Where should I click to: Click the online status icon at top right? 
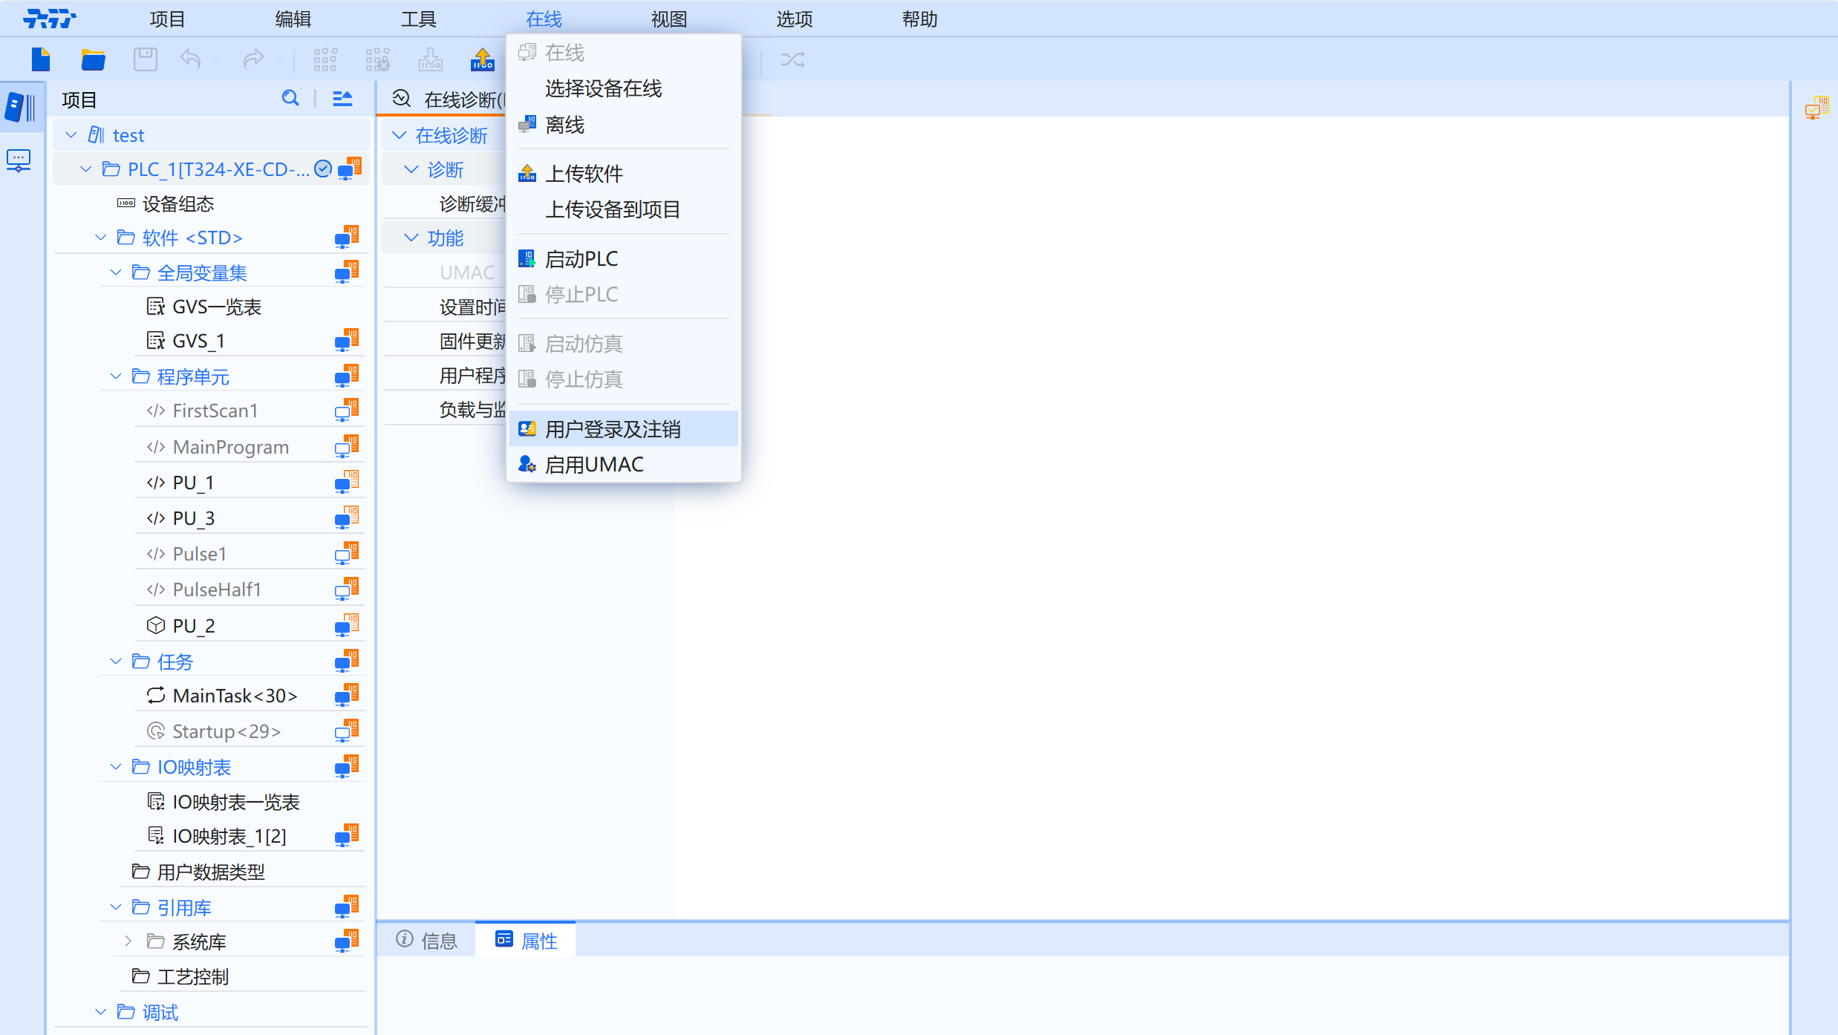pos(1816,108)
